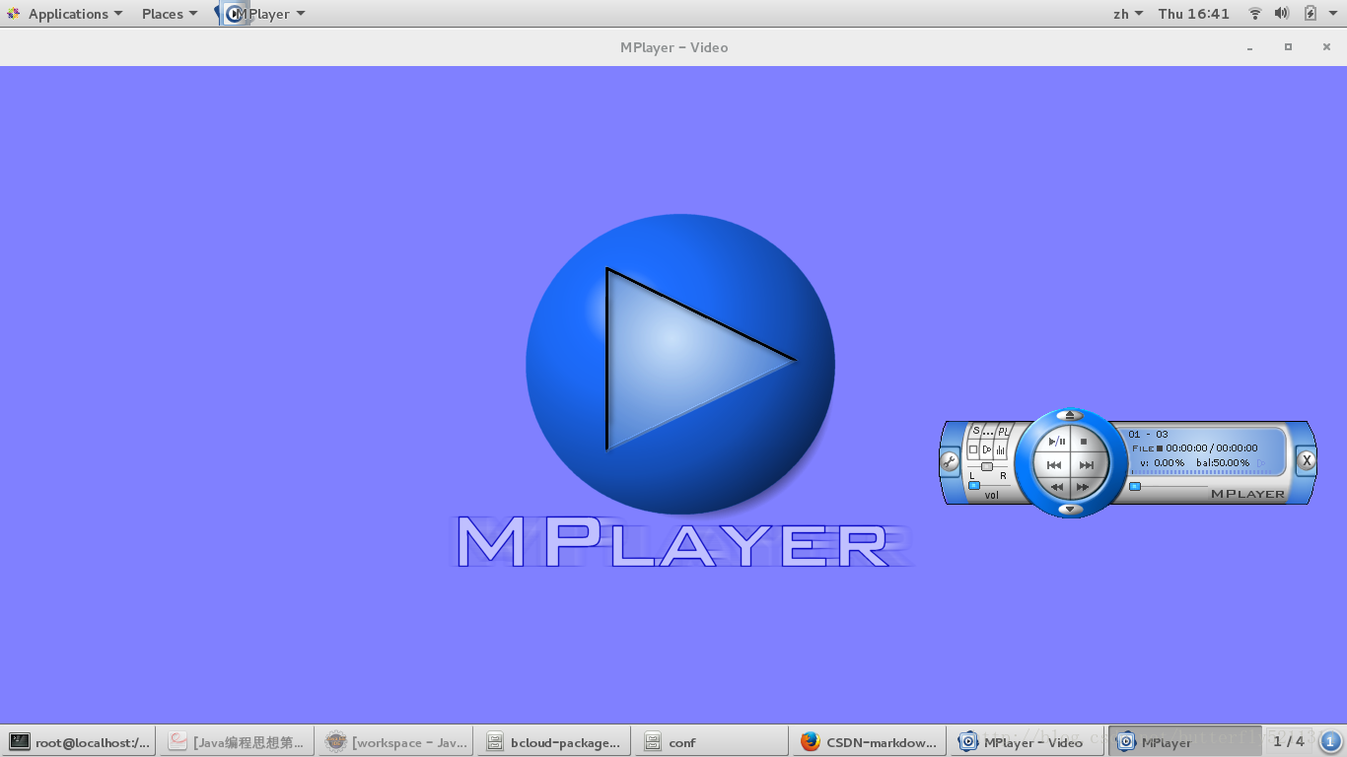Click the blue seek bar handle
The height and width of the screenshot is (757, 1347).
(x=1135, y=486)
